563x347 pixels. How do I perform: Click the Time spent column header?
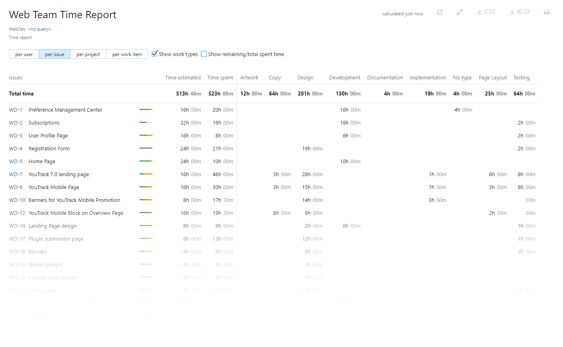click(220, 77)
